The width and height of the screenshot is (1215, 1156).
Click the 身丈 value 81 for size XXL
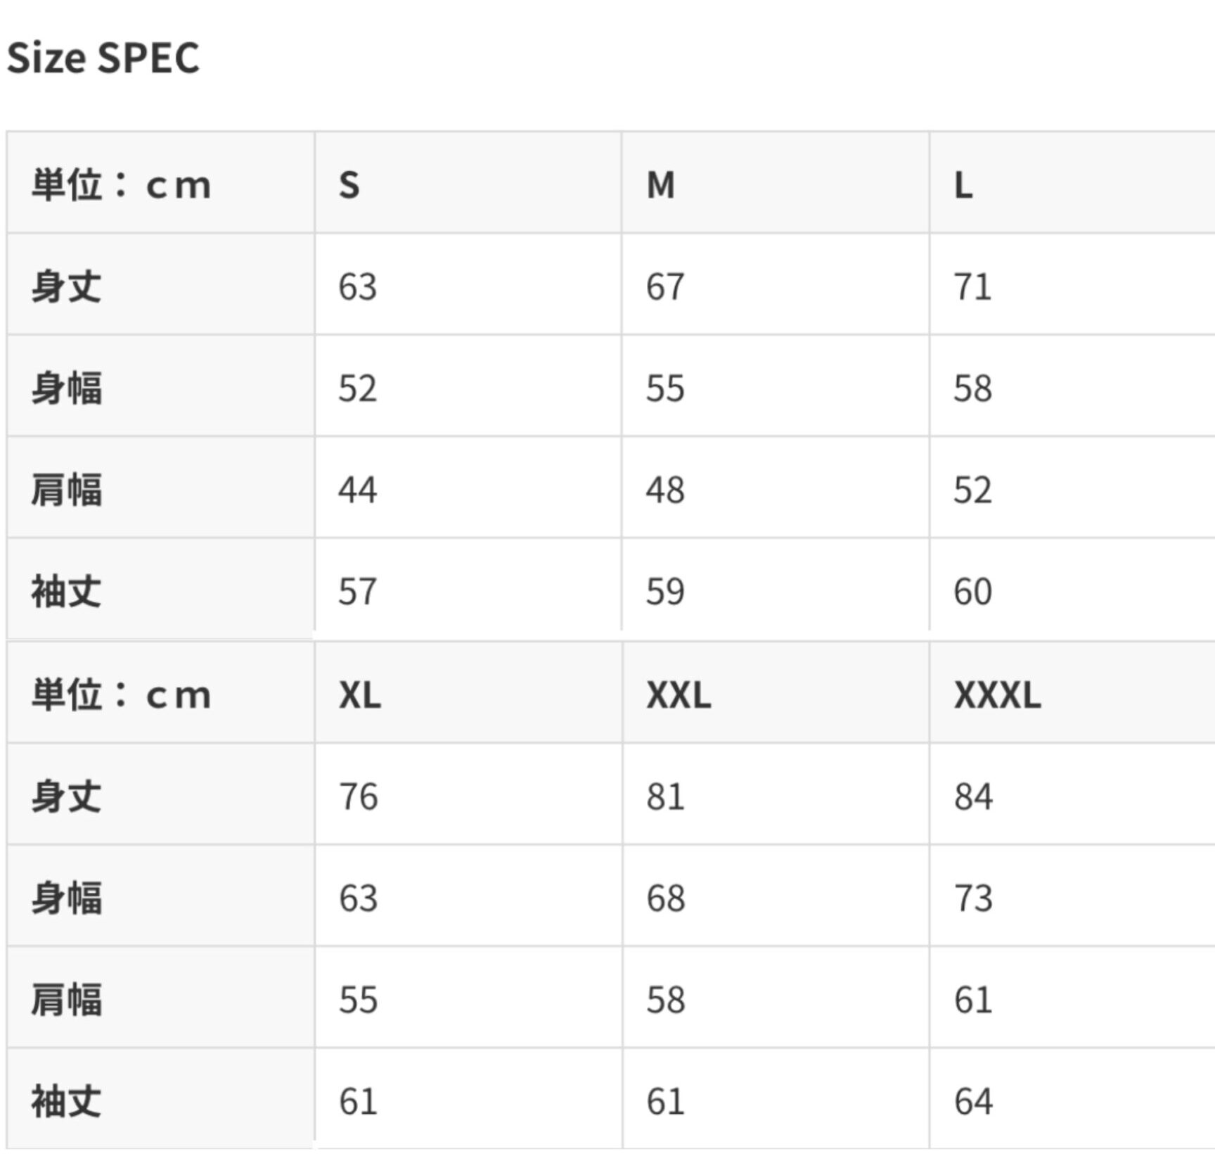(x=665, y=796)
